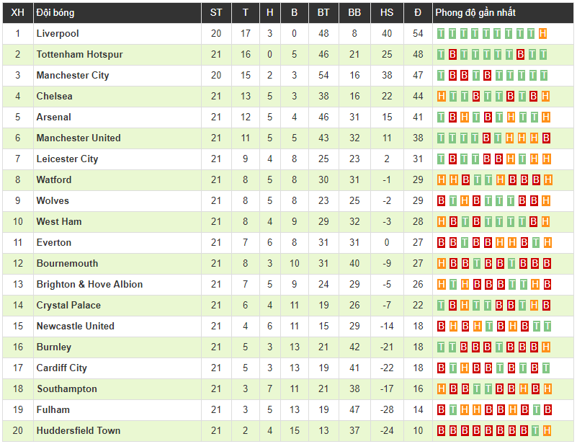Open the Brighton & Hove Albion link
The image size is (577, 444).
[x=89, y=285]
